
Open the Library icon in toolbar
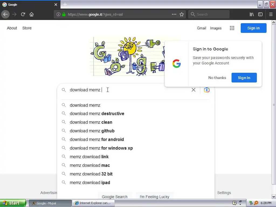coord(252,14)
